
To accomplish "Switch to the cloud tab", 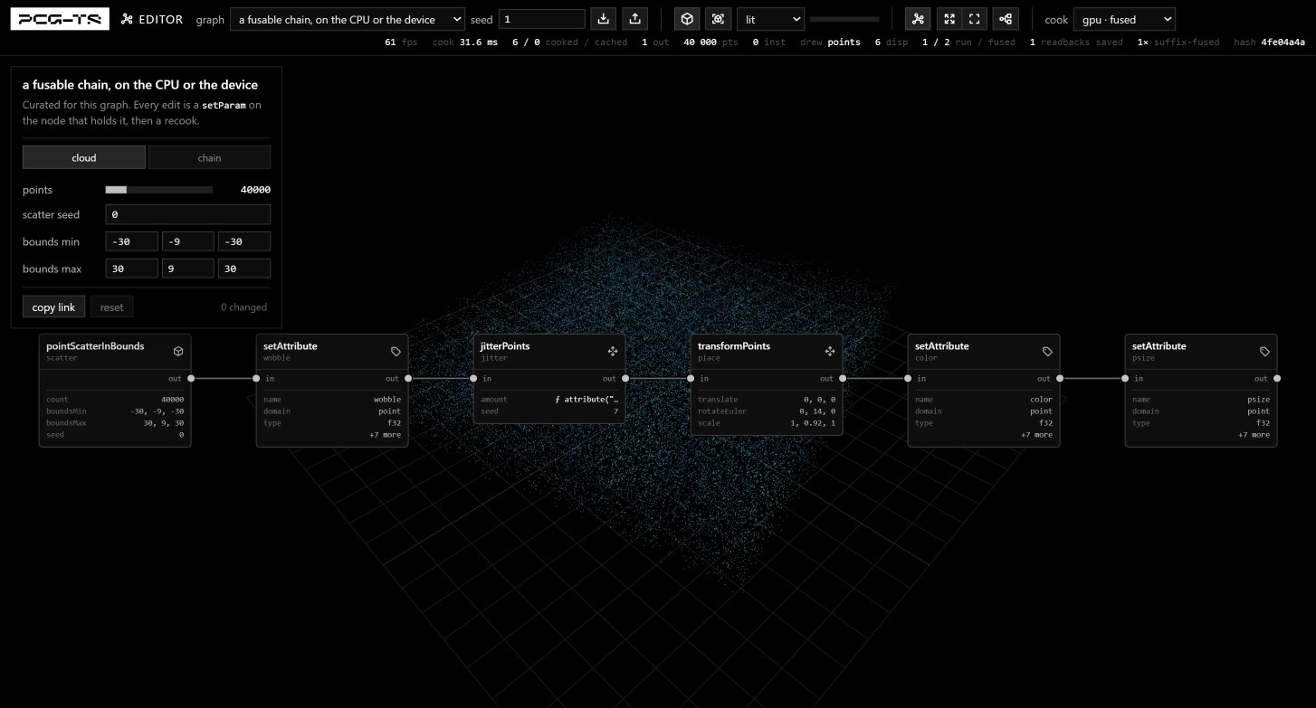I will tap(84, 157).
